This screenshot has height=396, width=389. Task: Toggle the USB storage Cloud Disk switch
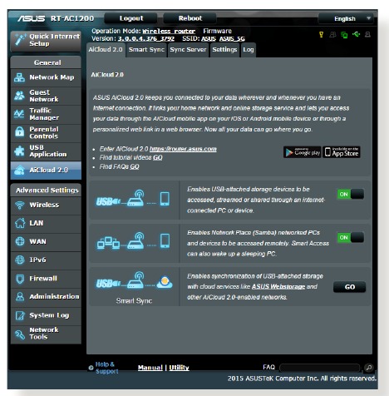tap(351, 194)
